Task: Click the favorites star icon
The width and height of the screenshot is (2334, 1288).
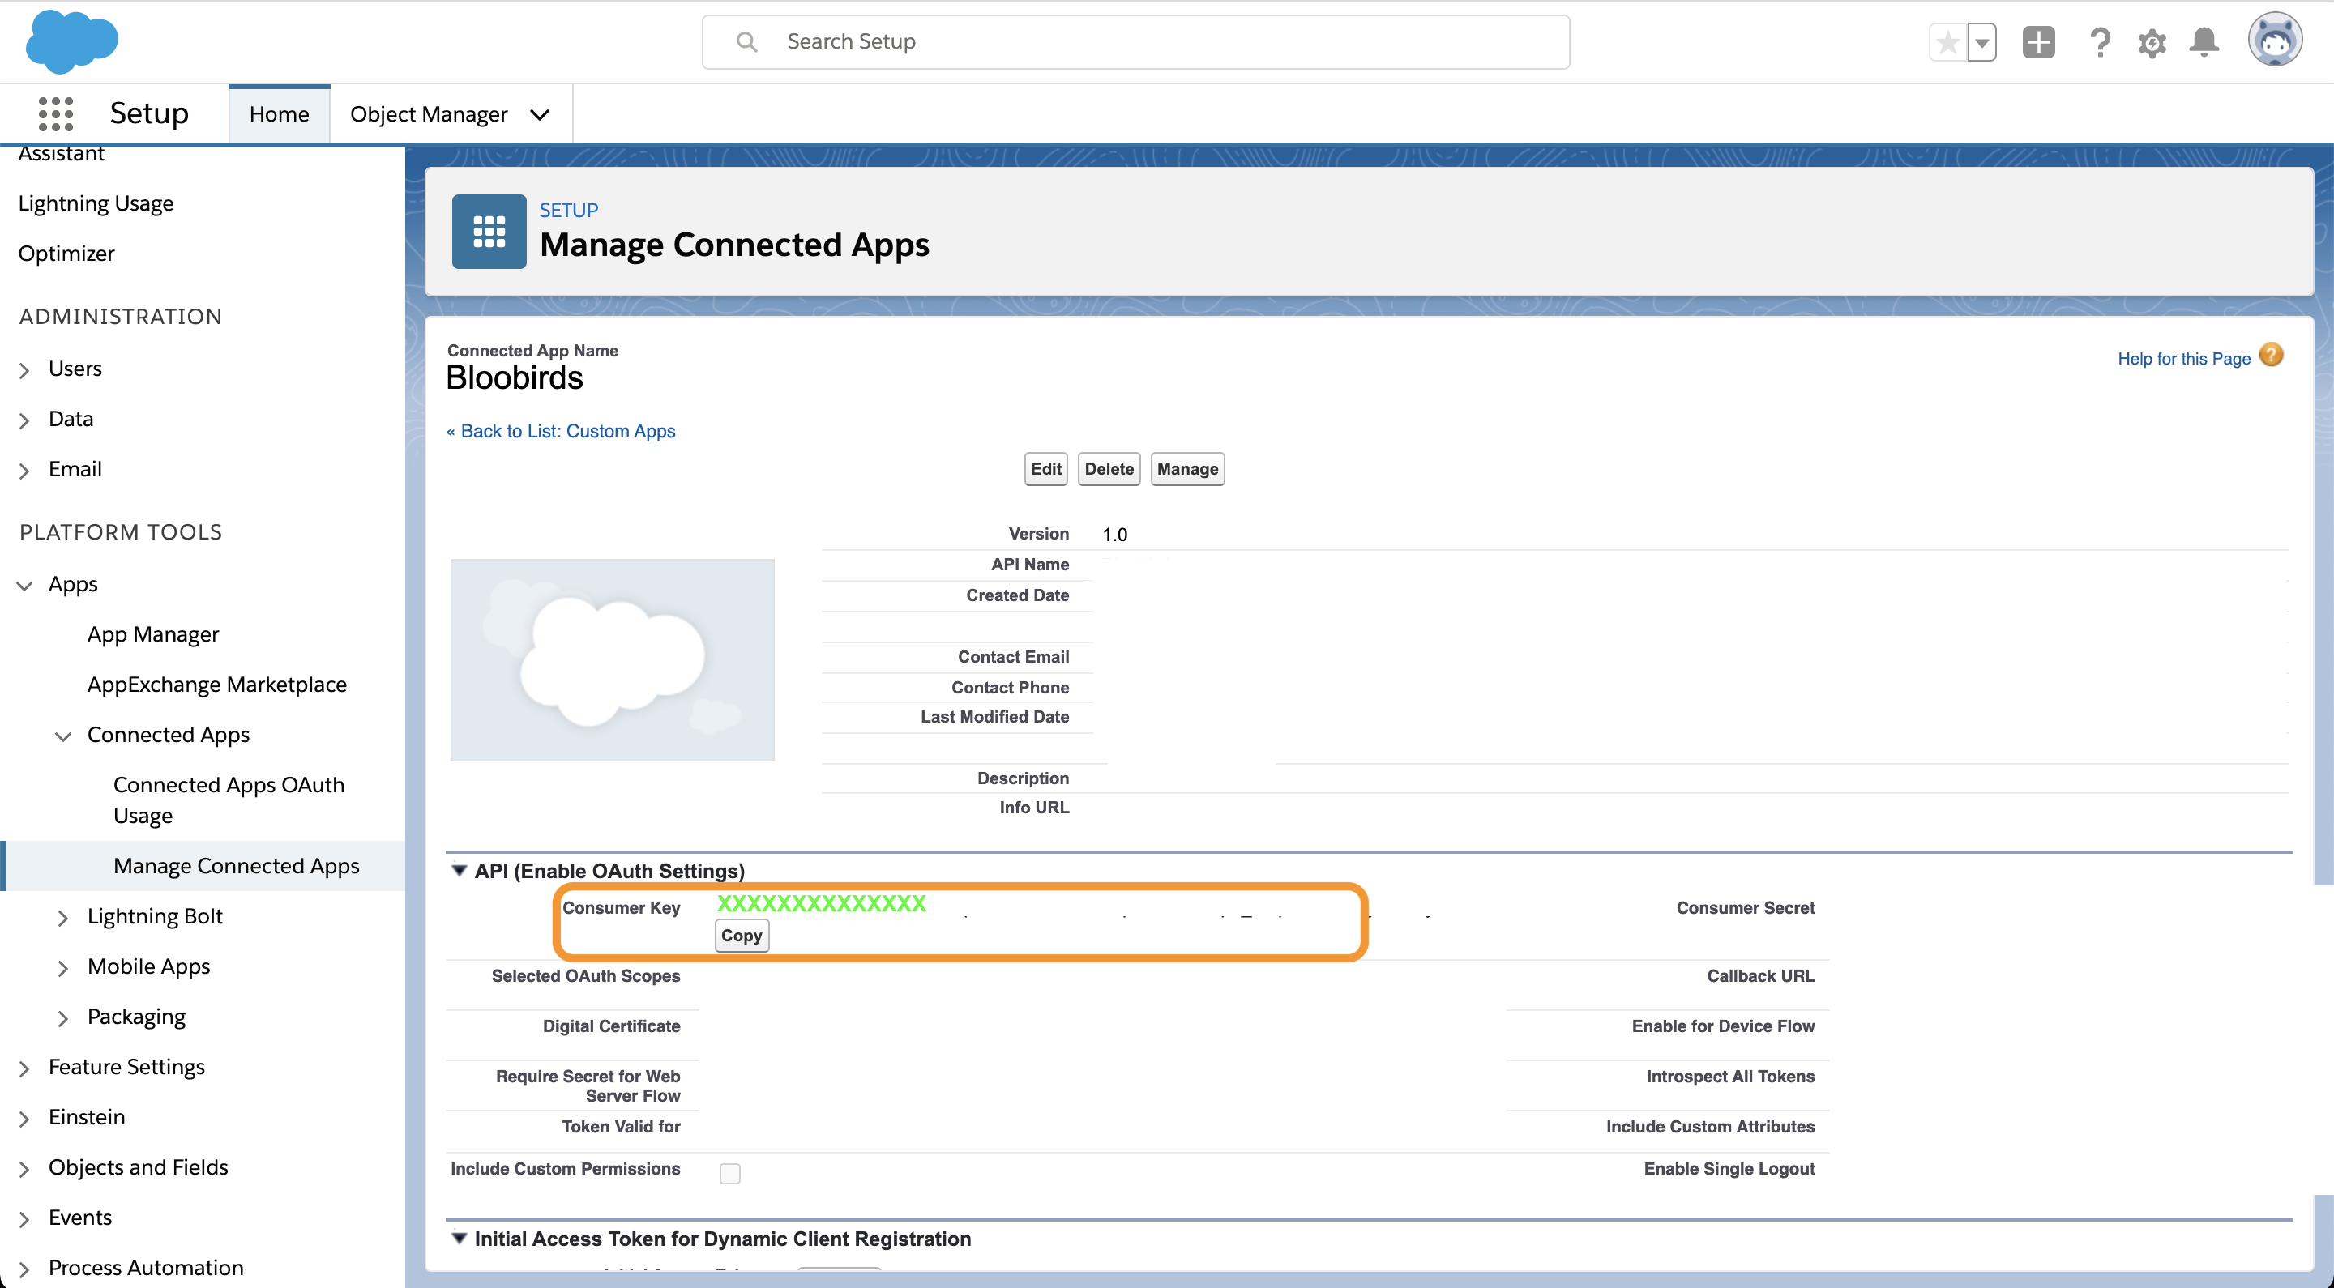Action: click(1947, 41)
